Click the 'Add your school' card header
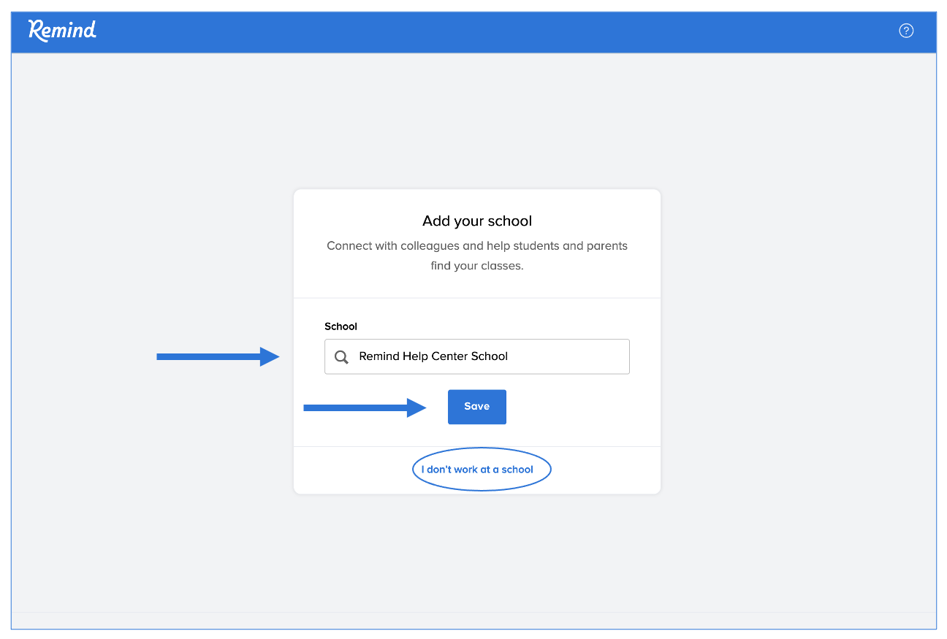 [476, 221]
